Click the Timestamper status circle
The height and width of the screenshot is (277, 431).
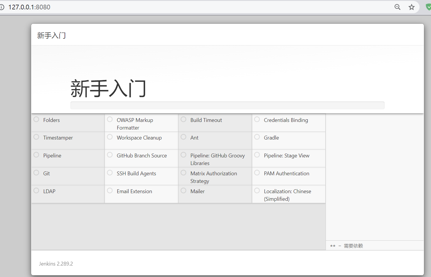[36, 137]
